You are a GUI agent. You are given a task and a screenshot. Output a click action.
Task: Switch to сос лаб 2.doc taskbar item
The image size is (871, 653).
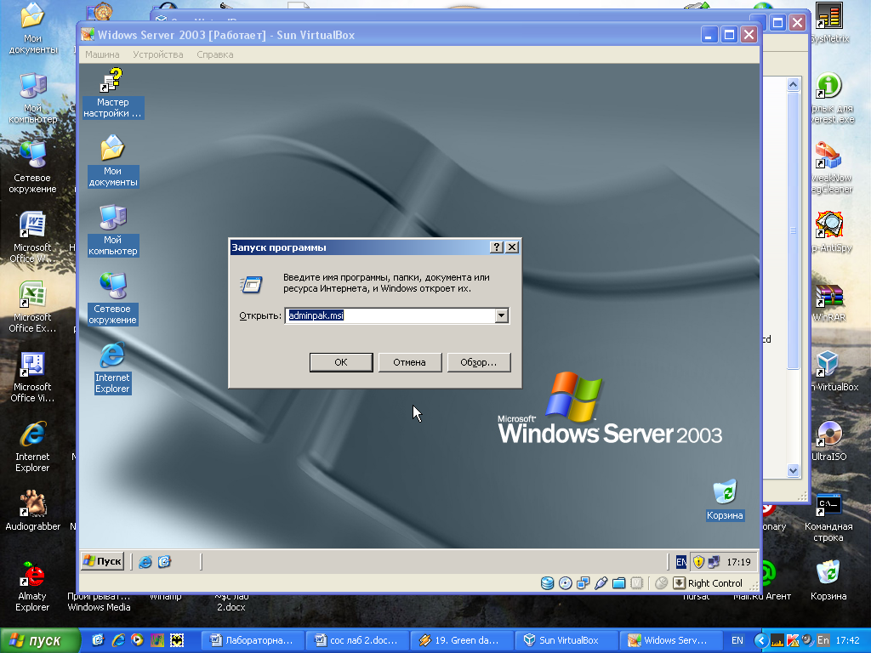[x=356, y=640]
